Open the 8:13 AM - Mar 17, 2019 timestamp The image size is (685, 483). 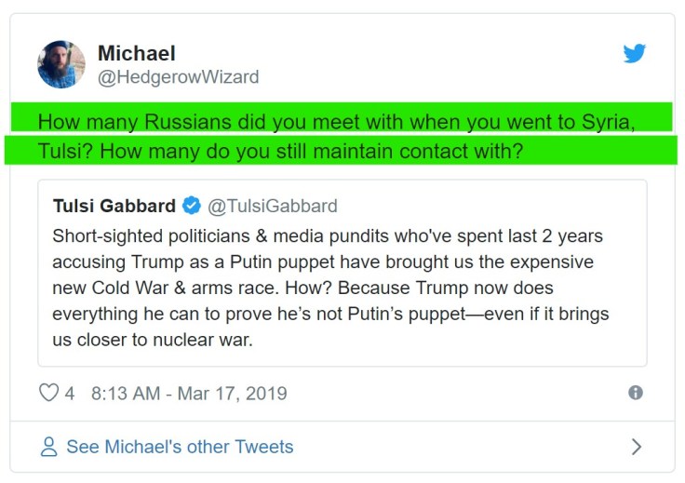click(189, 393)
